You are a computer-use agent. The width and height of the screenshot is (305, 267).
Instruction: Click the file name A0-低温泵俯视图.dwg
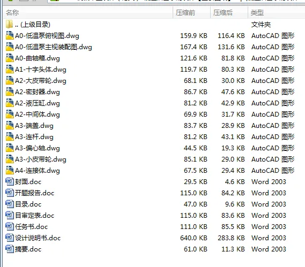47,36
